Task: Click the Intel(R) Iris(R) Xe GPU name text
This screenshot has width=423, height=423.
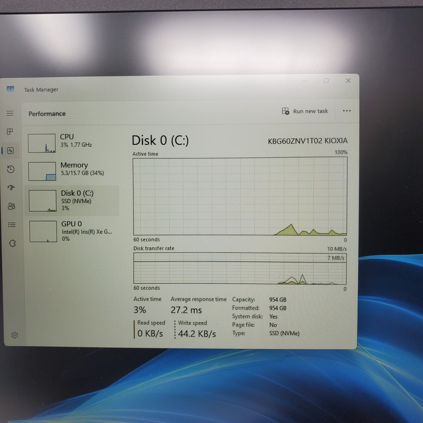Action: pos(87,232)
